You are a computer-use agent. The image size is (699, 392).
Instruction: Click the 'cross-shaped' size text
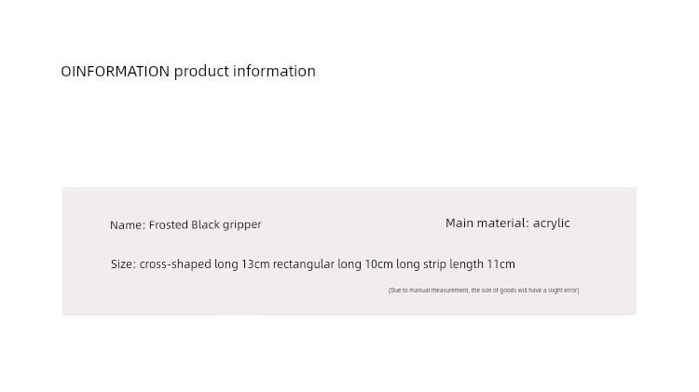(175, 264)
